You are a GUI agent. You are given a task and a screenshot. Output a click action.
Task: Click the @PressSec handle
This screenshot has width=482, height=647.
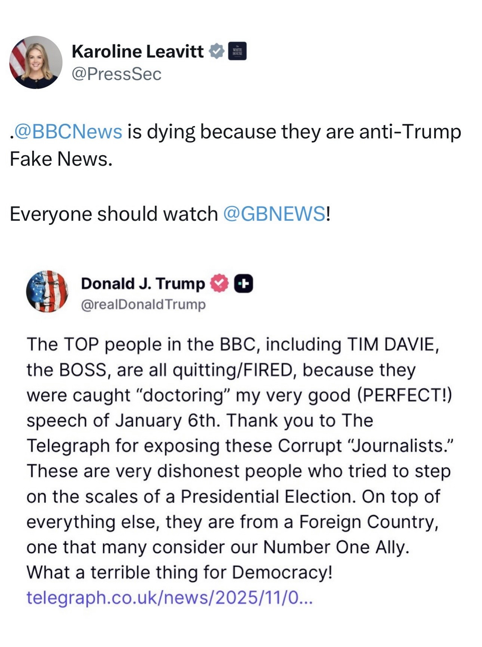[x=116, y=74]
